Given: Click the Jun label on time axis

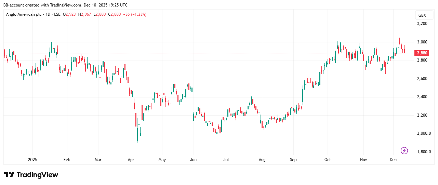Looking at the screenshot, I should [x=193, y=159].
